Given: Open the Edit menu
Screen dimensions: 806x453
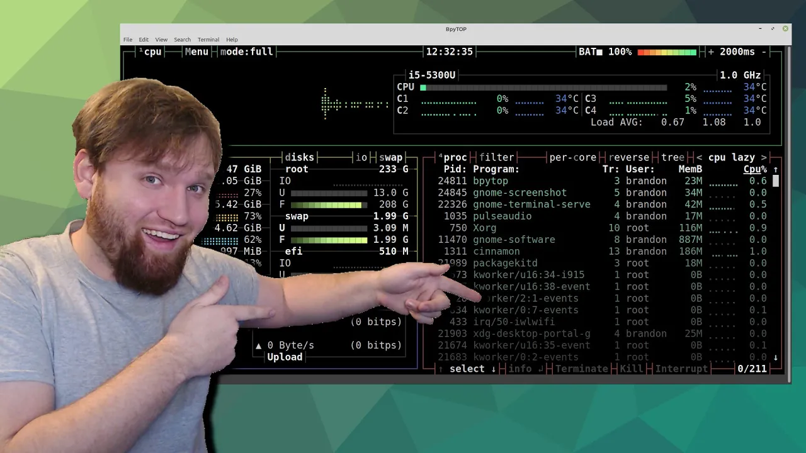Looking at the screenshot, I should [144, 40].
